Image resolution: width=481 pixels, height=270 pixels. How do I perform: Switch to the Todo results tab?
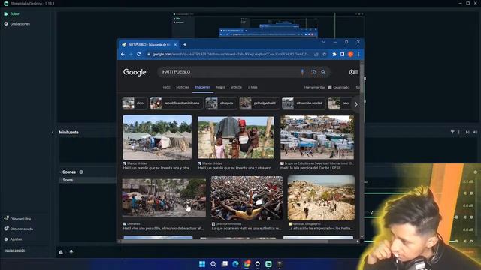166,87
